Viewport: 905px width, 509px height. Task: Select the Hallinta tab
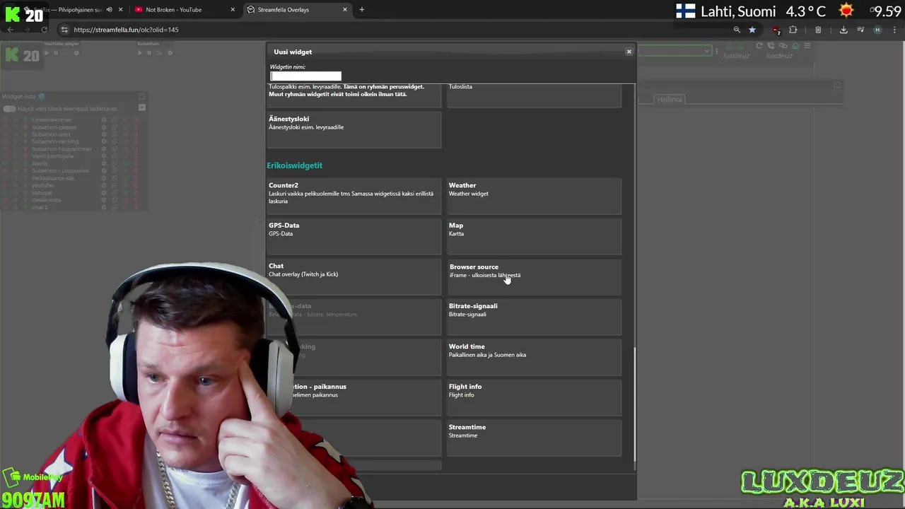669,100
